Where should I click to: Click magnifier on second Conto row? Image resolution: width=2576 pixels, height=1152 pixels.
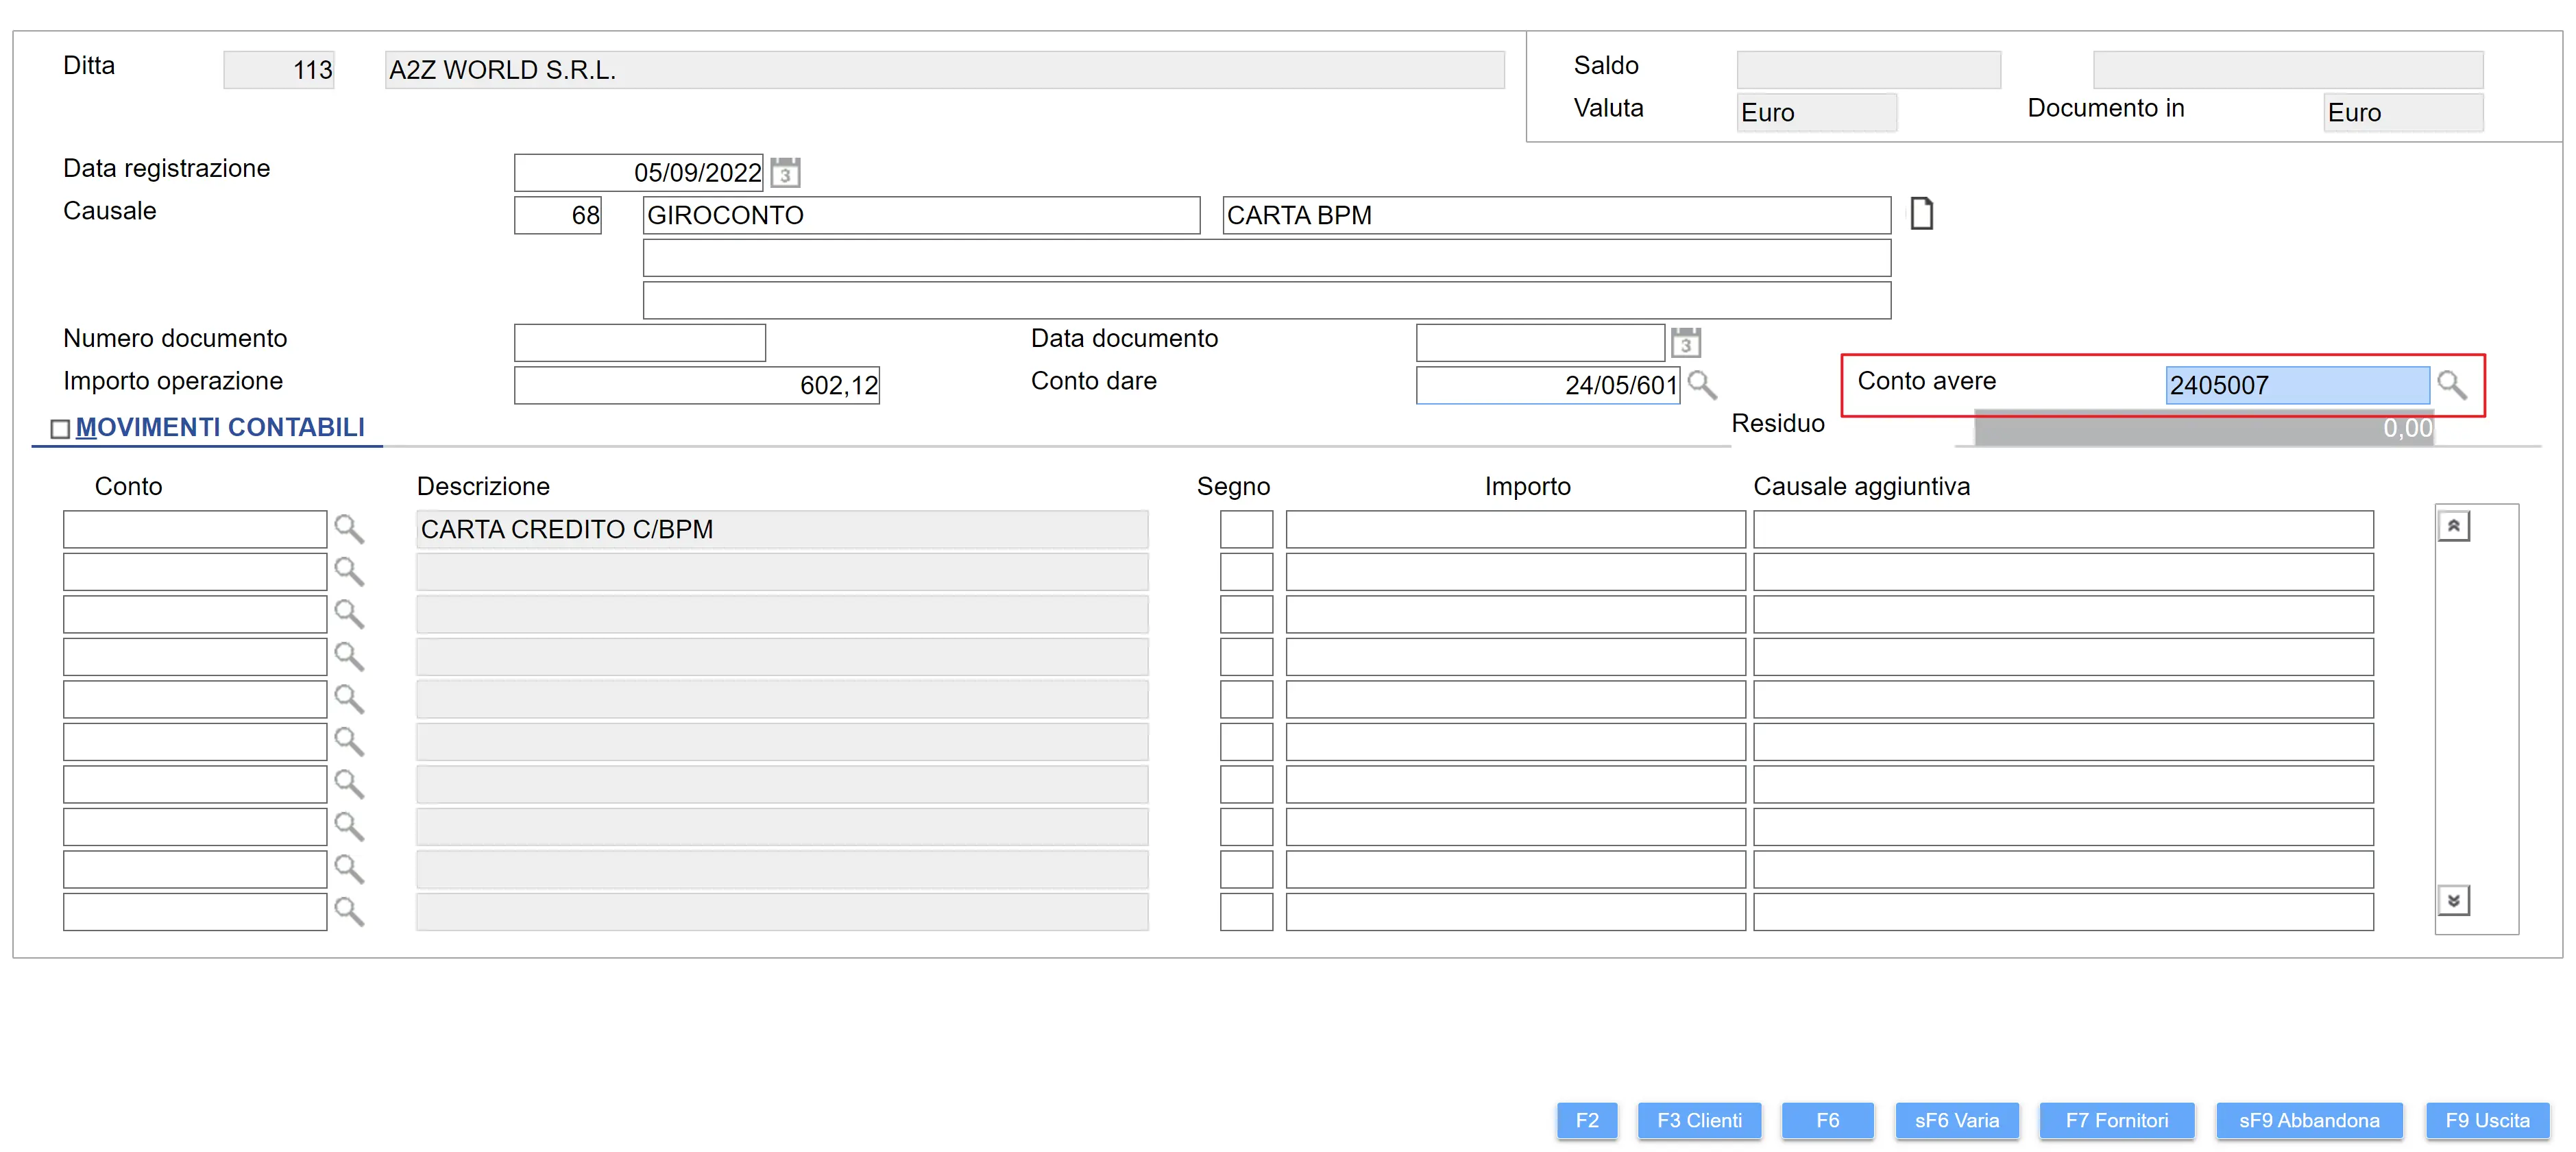(x=349, y=571)
